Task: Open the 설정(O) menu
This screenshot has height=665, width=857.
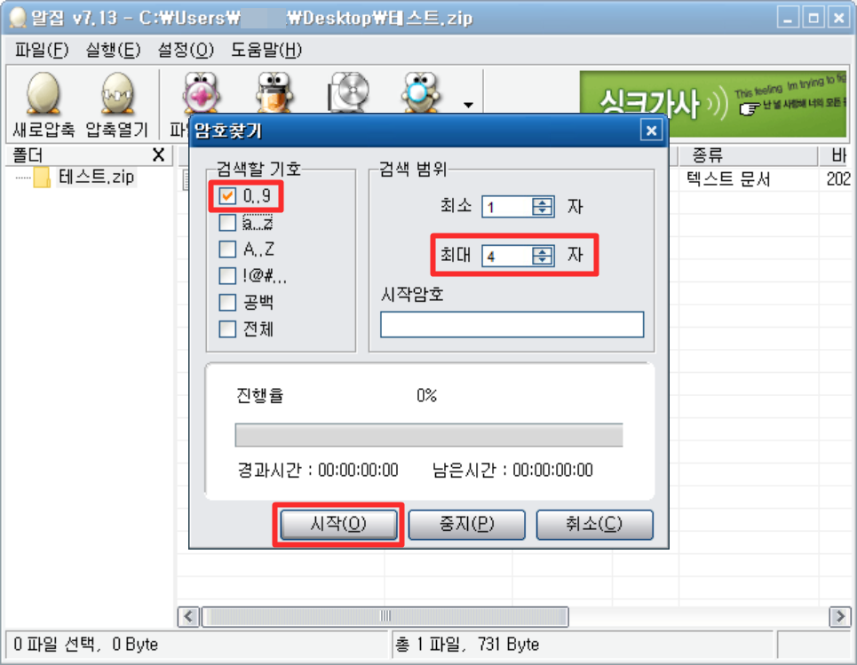Action: tap(186, 51)
